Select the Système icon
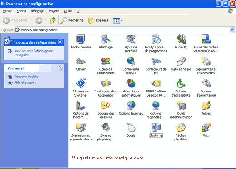The height and width of the screenshot is (169, 236). pyautogui.click(x=156, y=128)
